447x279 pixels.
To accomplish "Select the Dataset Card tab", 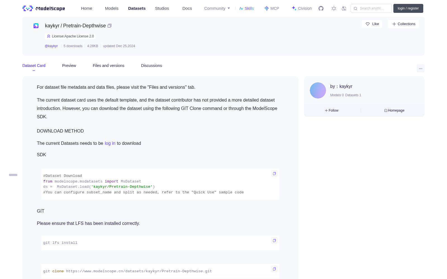I will tap(34, 66).
